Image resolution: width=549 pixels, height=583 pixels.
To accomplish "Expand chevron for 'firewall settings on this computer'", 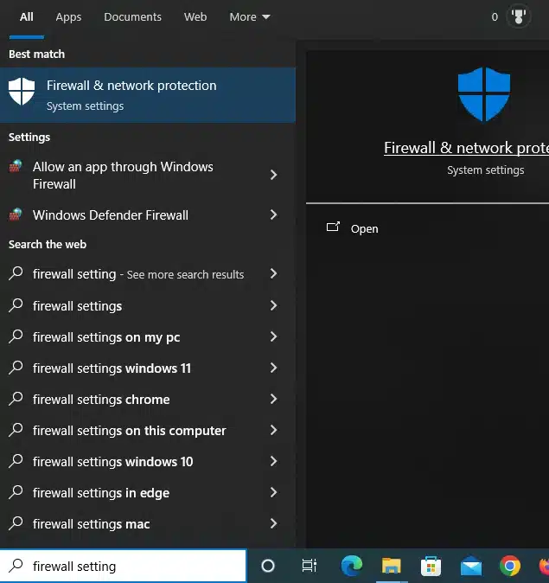I will tap(273, 431).
